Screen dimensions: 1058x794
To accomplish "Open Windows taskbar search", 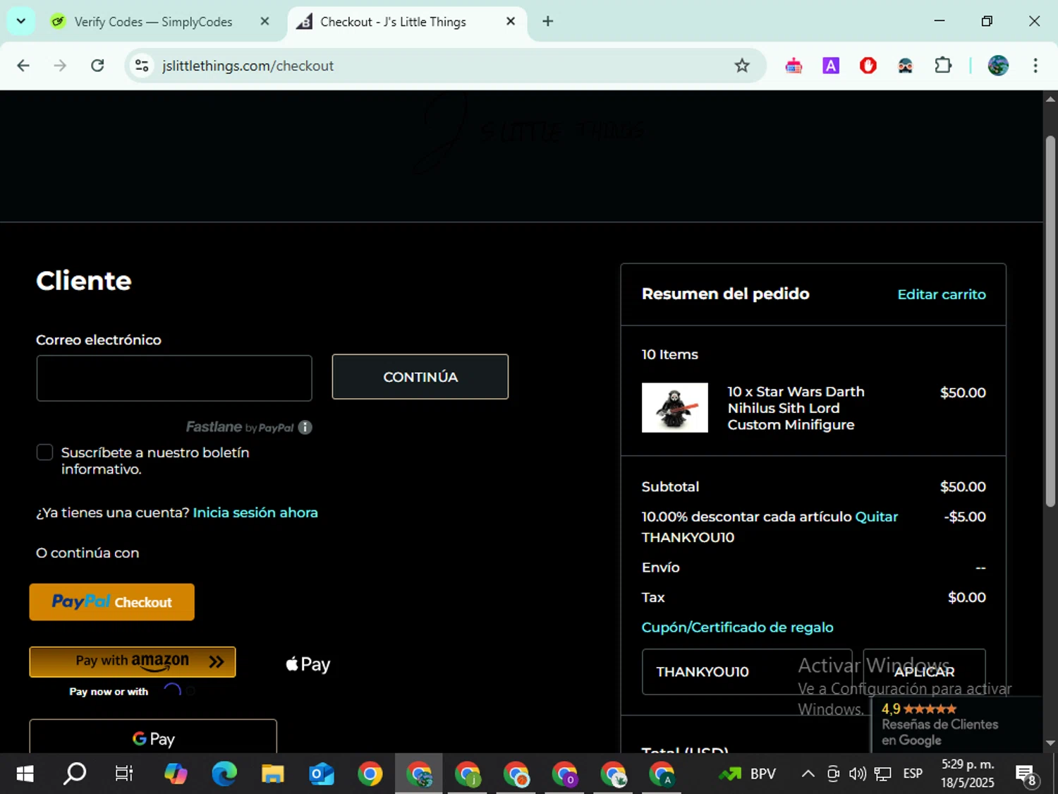I will [75, 774].
